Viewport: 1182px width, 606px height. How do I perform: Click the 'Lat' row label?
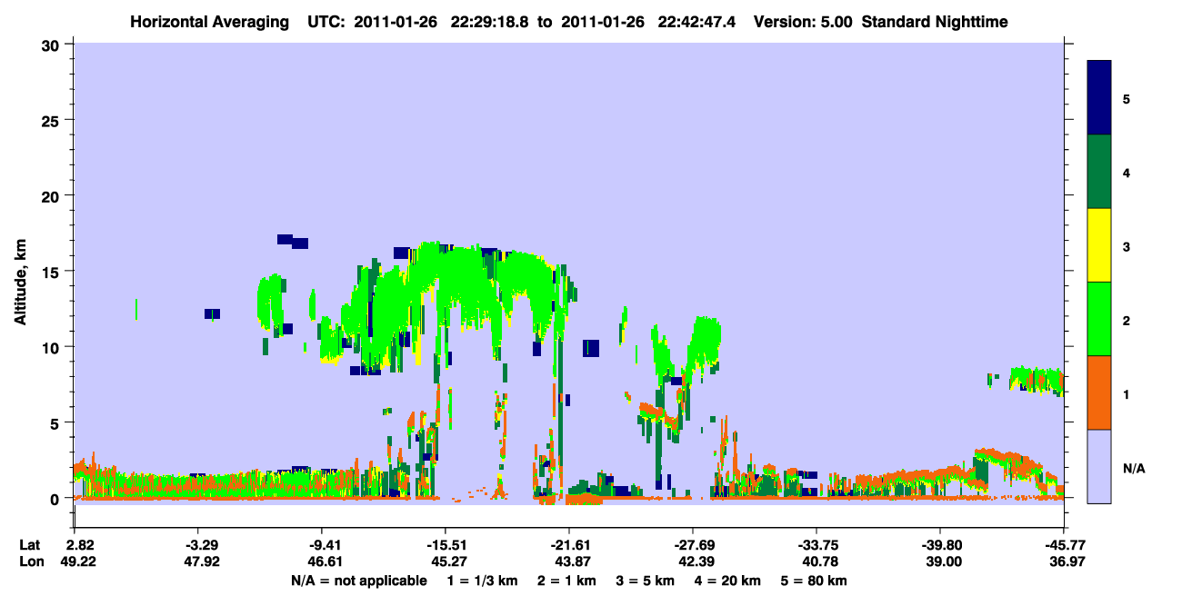29,545
